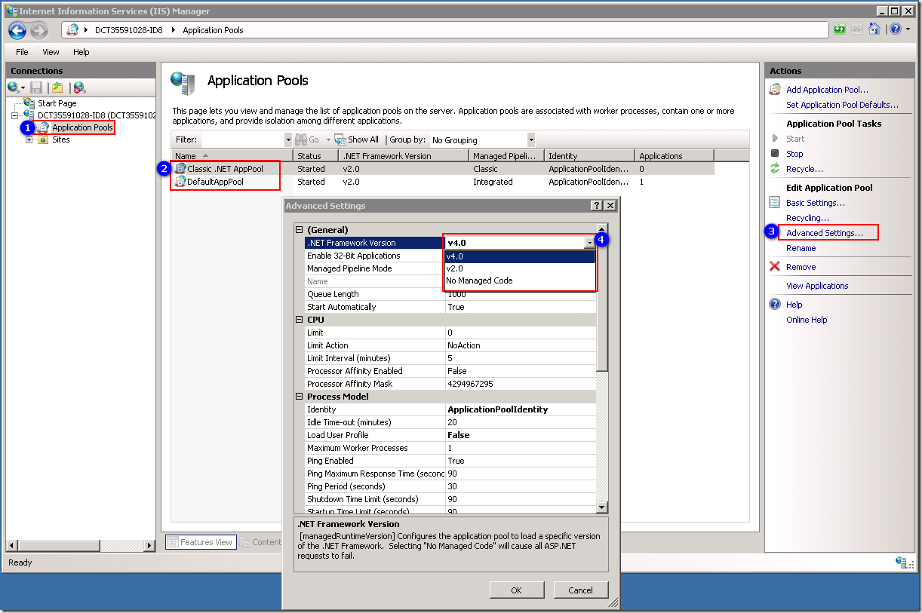
Task: Click the Advanced Settings scroll down arrow
Action: click(602, 507)
